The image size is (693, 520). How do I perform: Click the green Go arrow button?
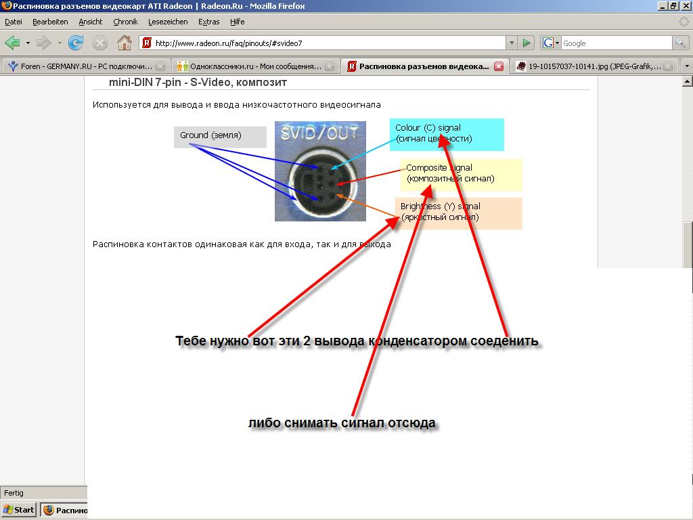(526, 43)
